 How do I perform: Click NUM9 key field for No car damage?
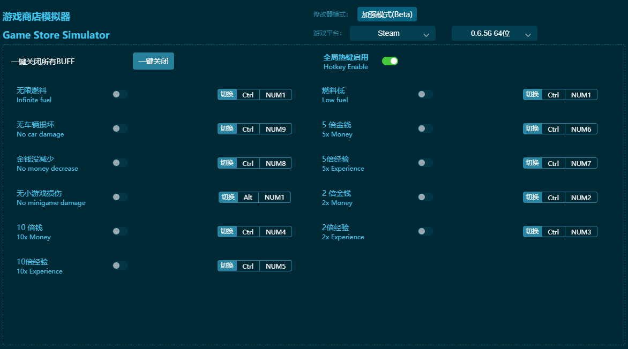click(275, 129)
